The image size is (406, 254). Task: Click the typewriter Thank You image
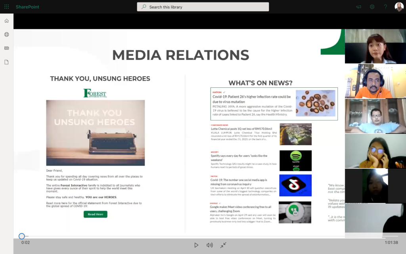96,133
